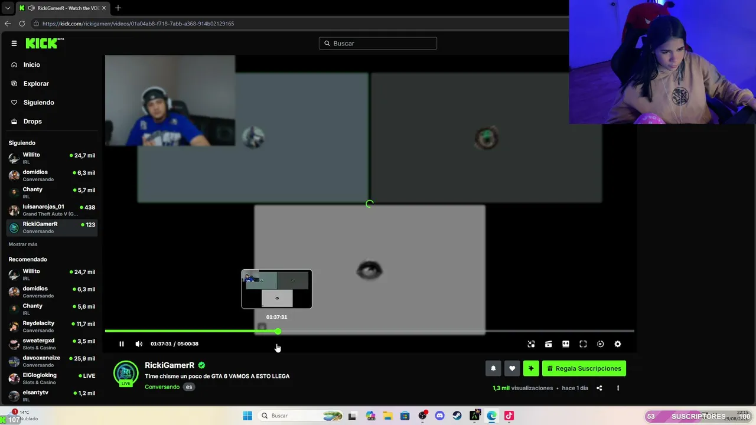Click the 'es' language tag

click(189, 387)
